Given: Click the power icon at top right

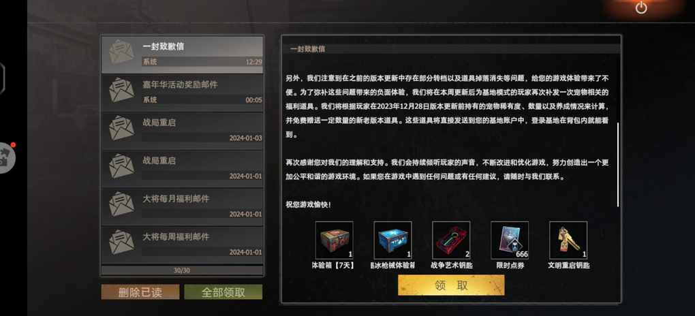Looking at the screenshot, I should click(x=641, y=8).
